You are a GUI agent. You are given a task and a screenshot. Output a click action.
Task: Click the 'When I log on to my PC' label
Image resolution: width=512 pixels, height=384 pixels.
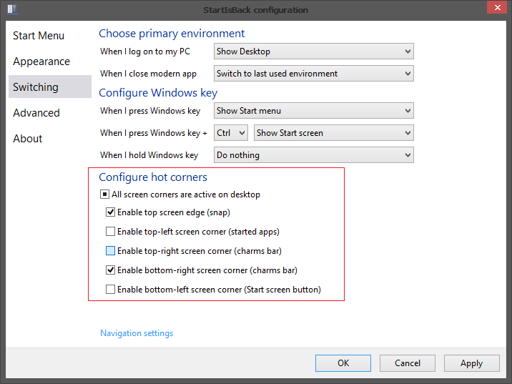coord(145,51)
